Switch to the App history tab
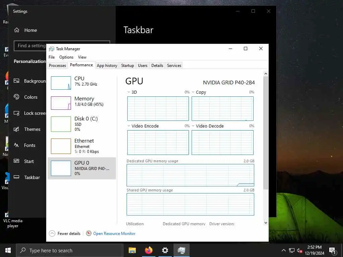This screenshot has height=257, width=343. point(107,65)
